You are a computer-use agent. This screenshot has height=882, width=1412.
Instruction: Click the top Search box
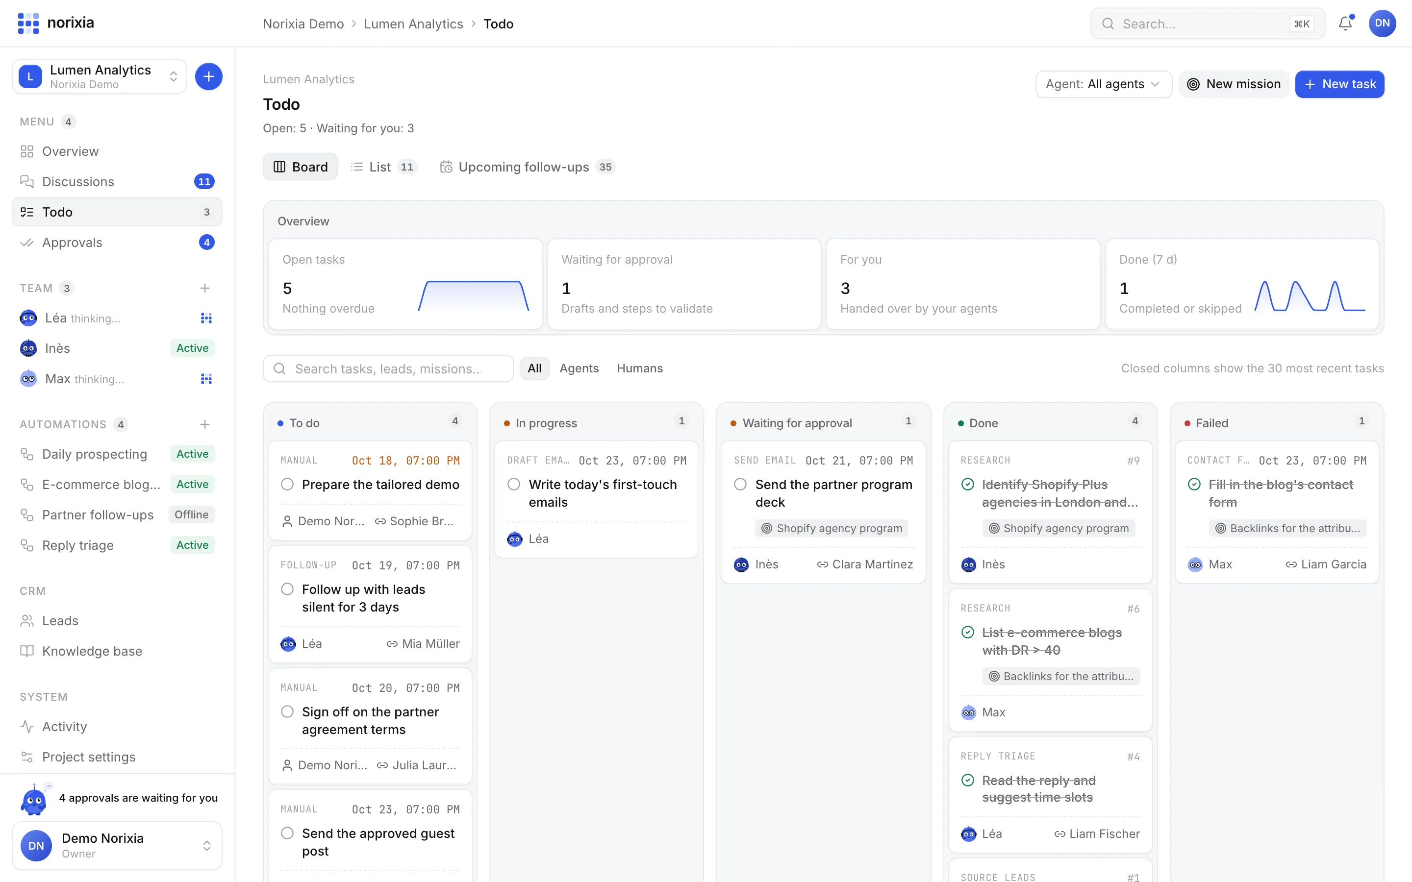click(x=1207, y=24)
